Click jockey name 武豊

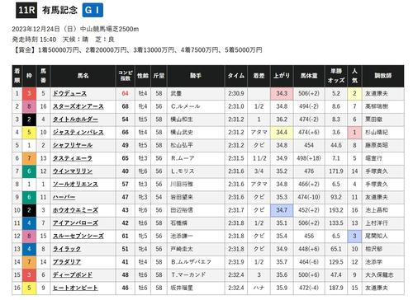pos(176,94)
